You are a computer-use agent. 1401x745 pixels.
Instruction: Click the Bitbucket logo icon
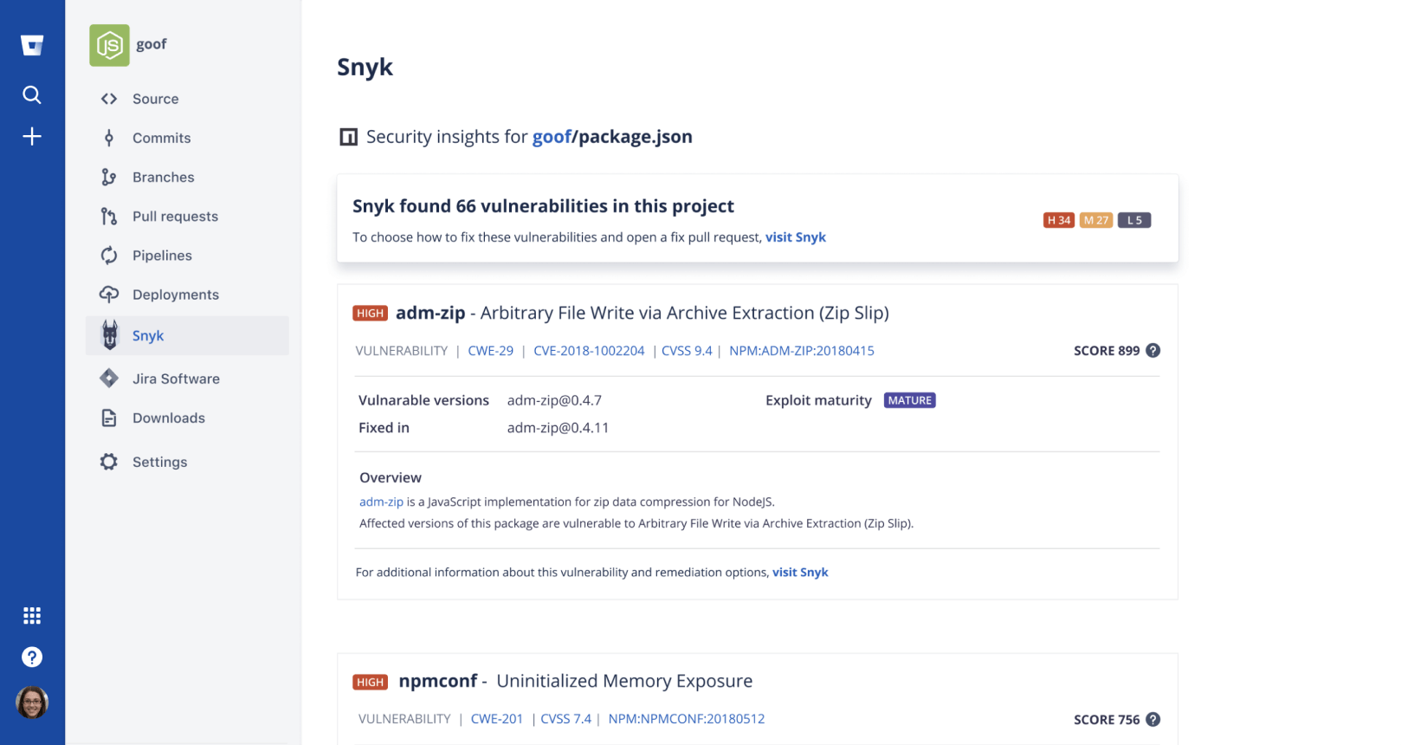32,46
